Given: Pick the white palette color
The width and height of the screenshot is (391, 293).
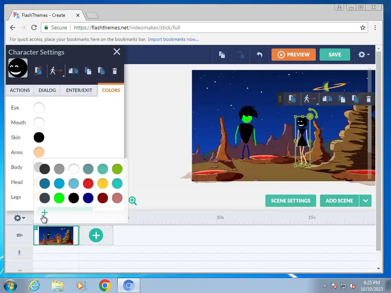Looking at the screenshot, I should 74,169.
